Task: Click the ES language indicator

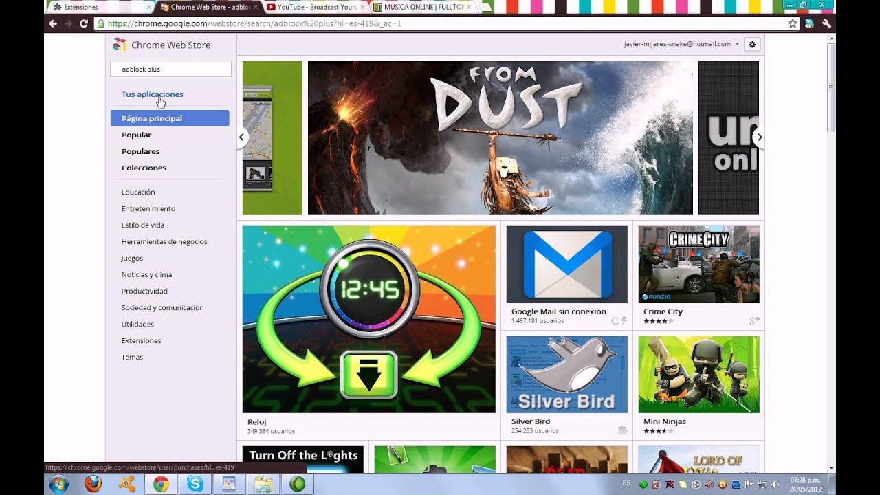Action: pyautogui.click(x=626, y=483)
